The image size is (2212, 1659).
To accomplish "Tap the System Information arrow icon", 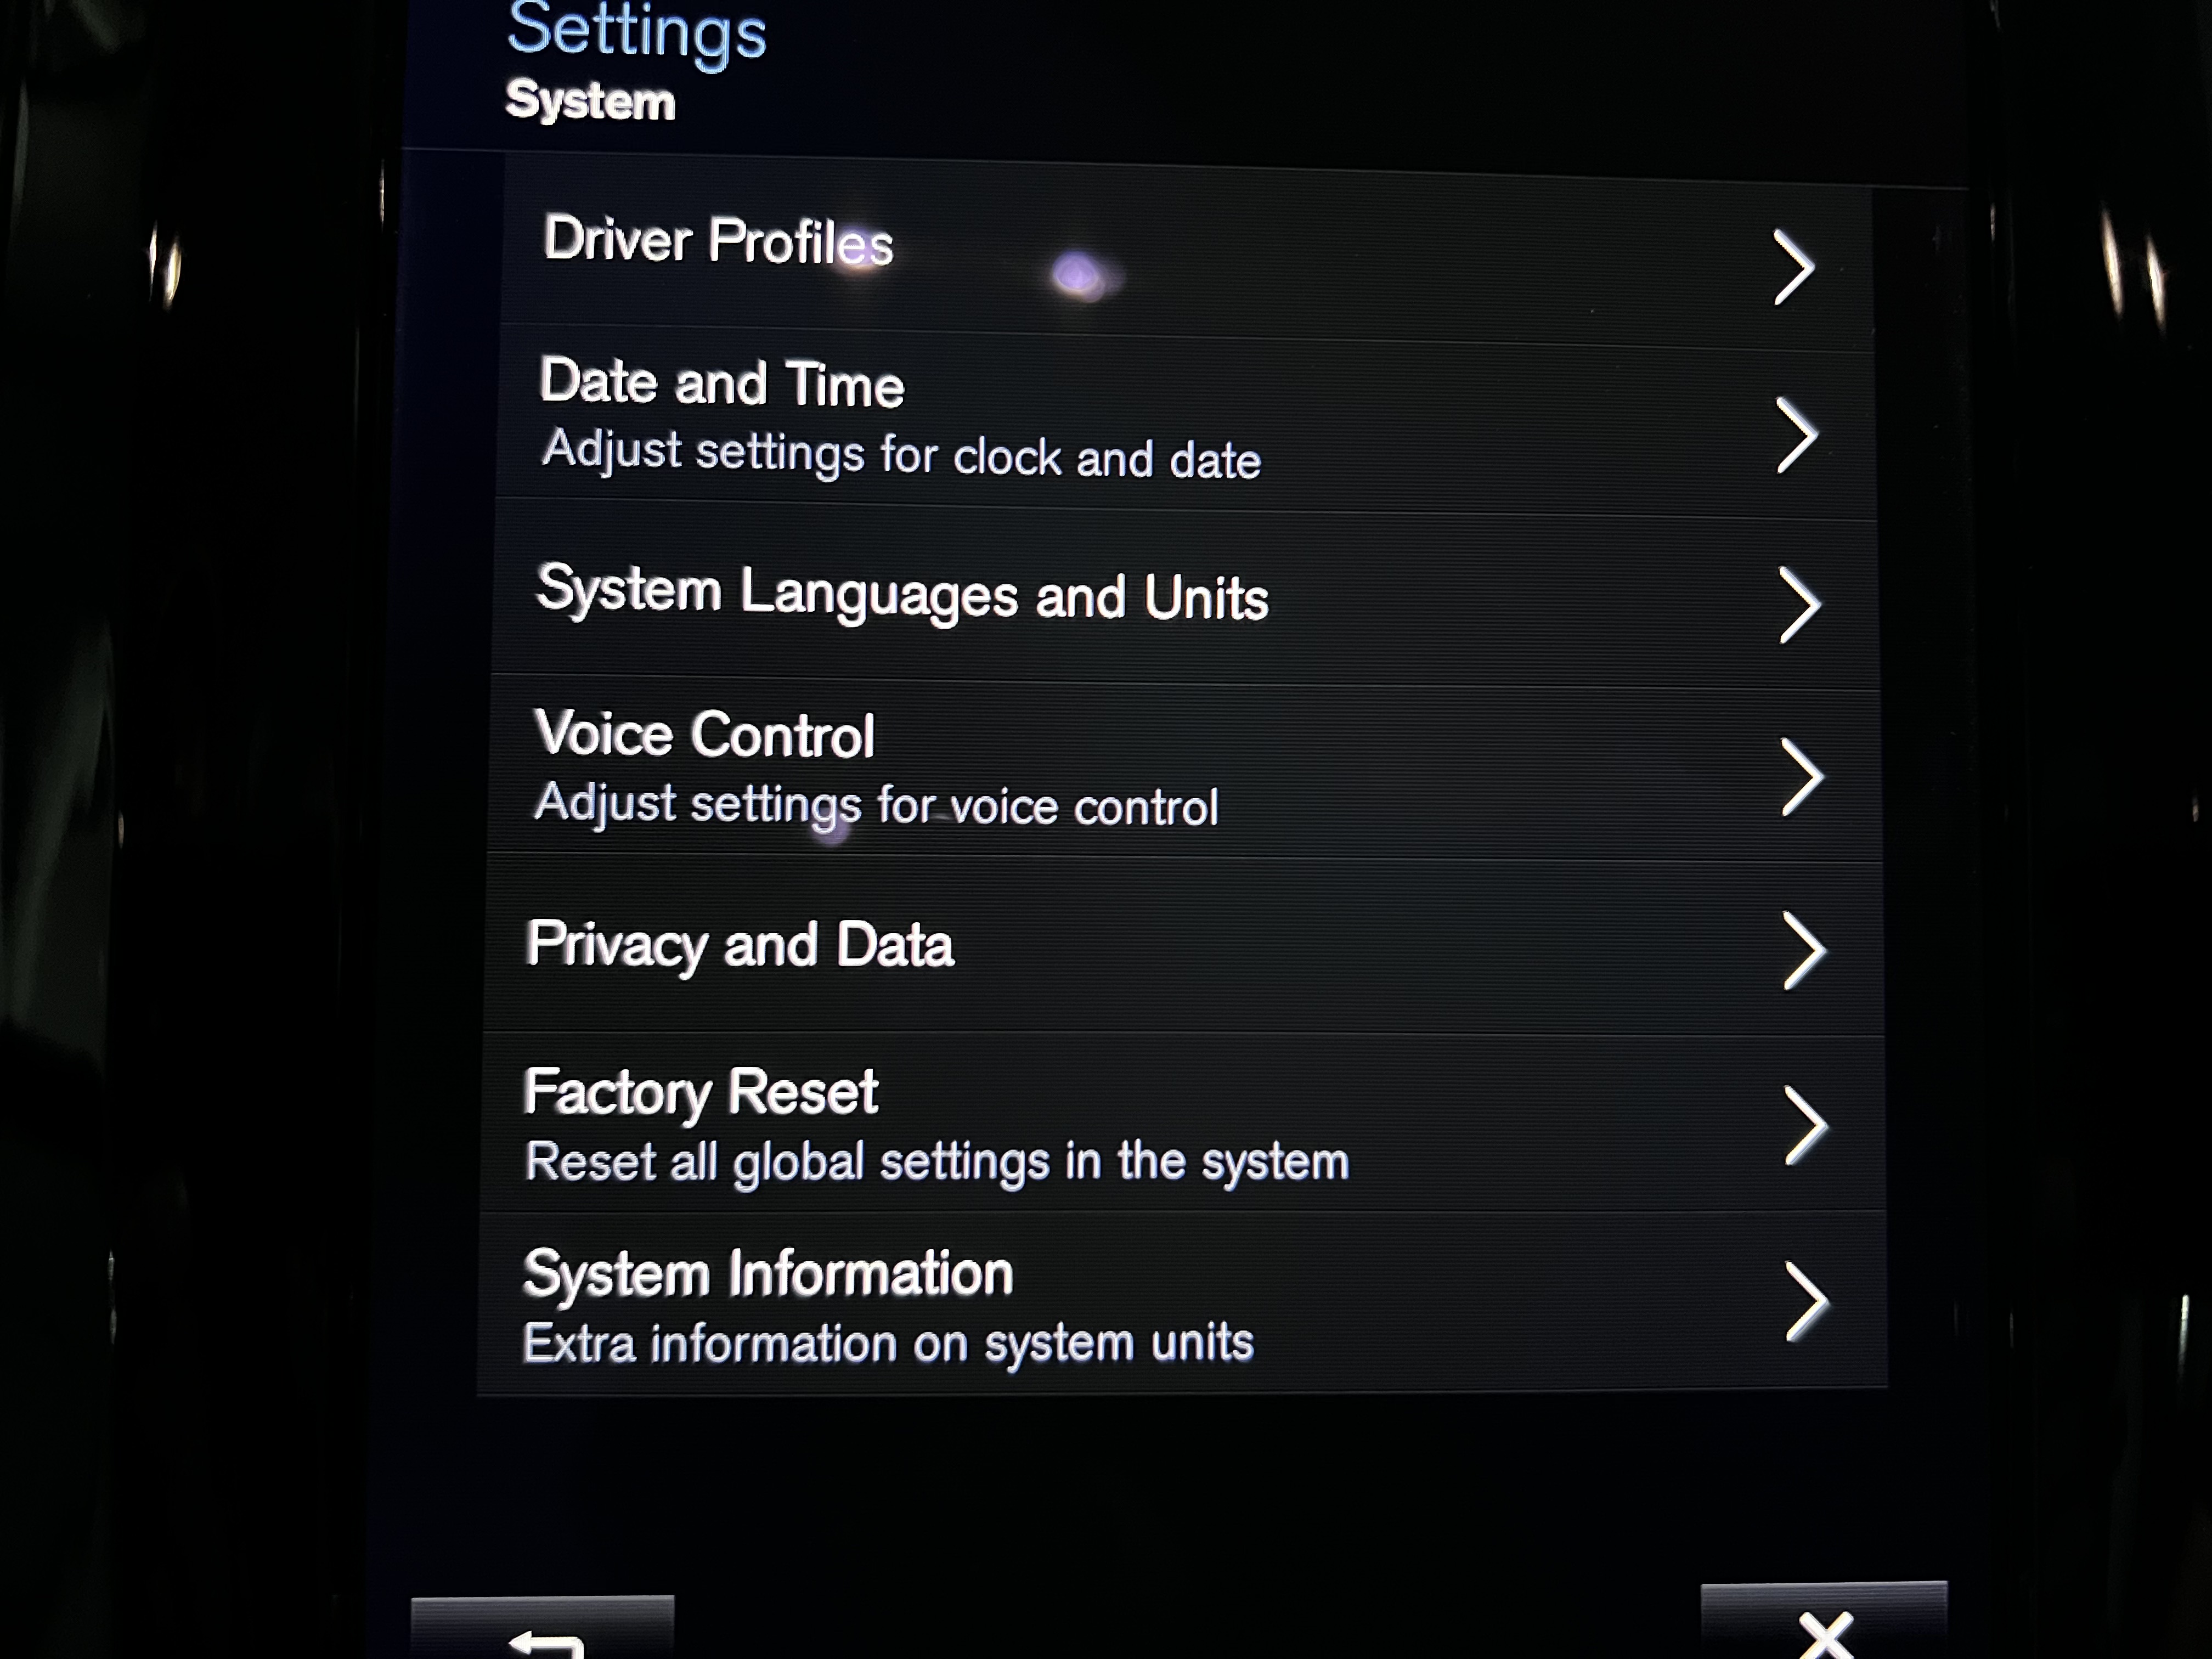I will [1808, 1301].
